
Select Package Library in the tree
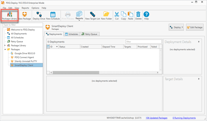18,45
